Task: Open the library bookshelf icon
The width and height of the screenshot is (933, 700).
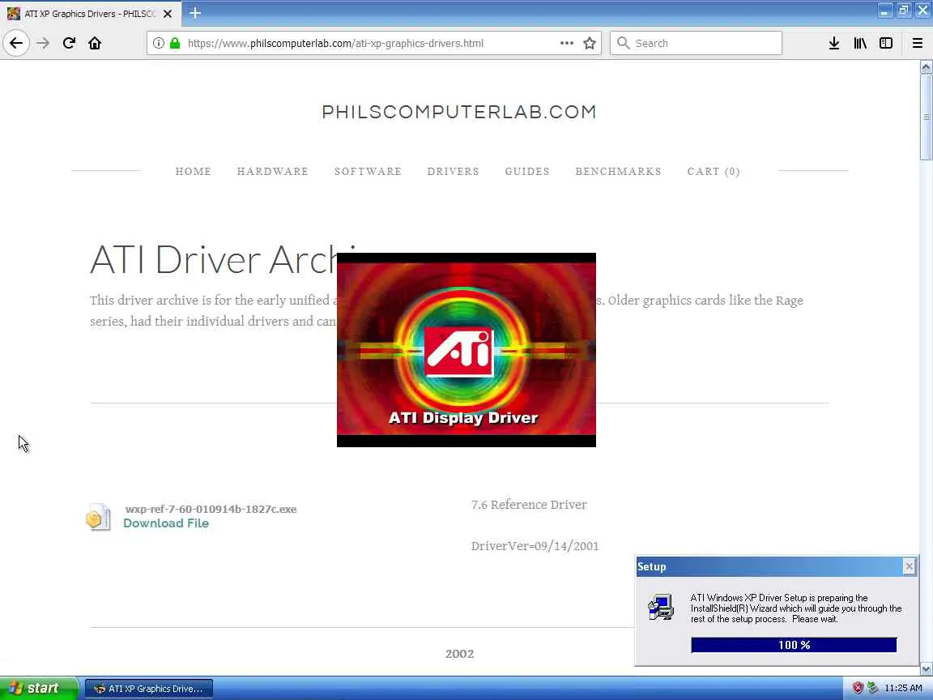Action: [860, 43]
